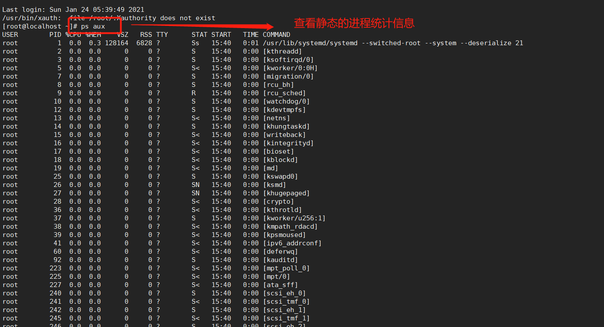
Task: Click the '[kblockd]' process name
Action: pos(280,160)
